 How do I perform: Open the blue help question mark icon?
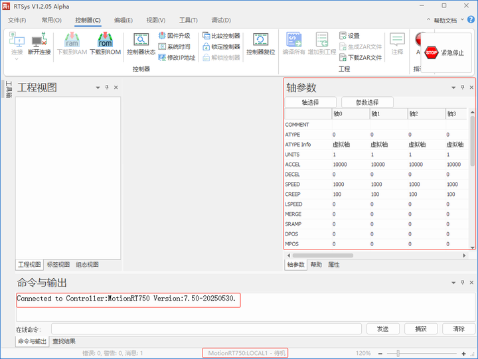point(471,19)
